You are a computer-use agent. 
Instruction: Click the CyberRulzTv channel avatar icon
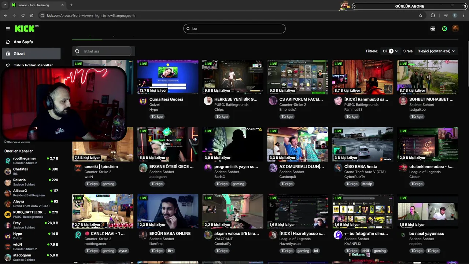(x=338, y=168)
